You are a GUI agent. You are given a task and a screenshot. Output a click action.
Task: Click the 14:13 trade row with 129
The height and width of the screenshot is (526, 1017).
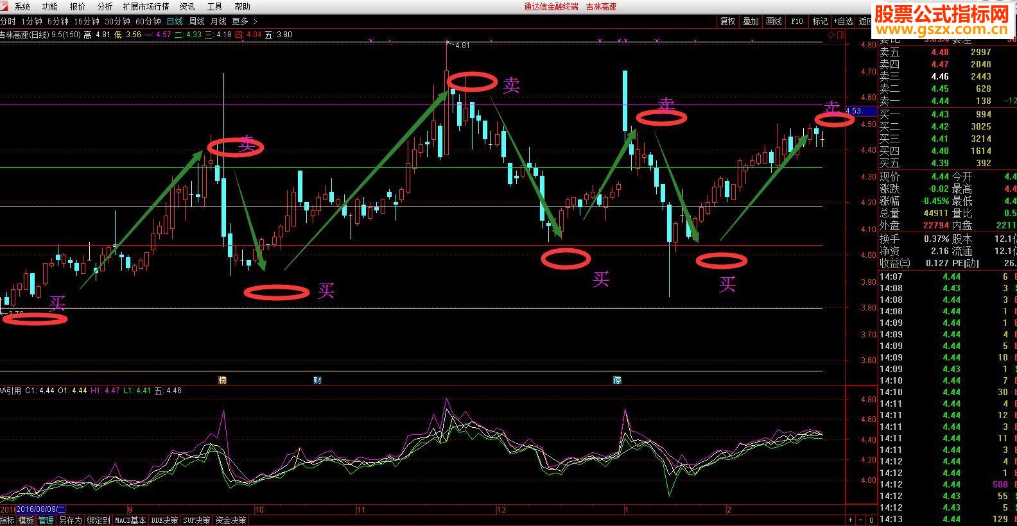pos(948,519)
